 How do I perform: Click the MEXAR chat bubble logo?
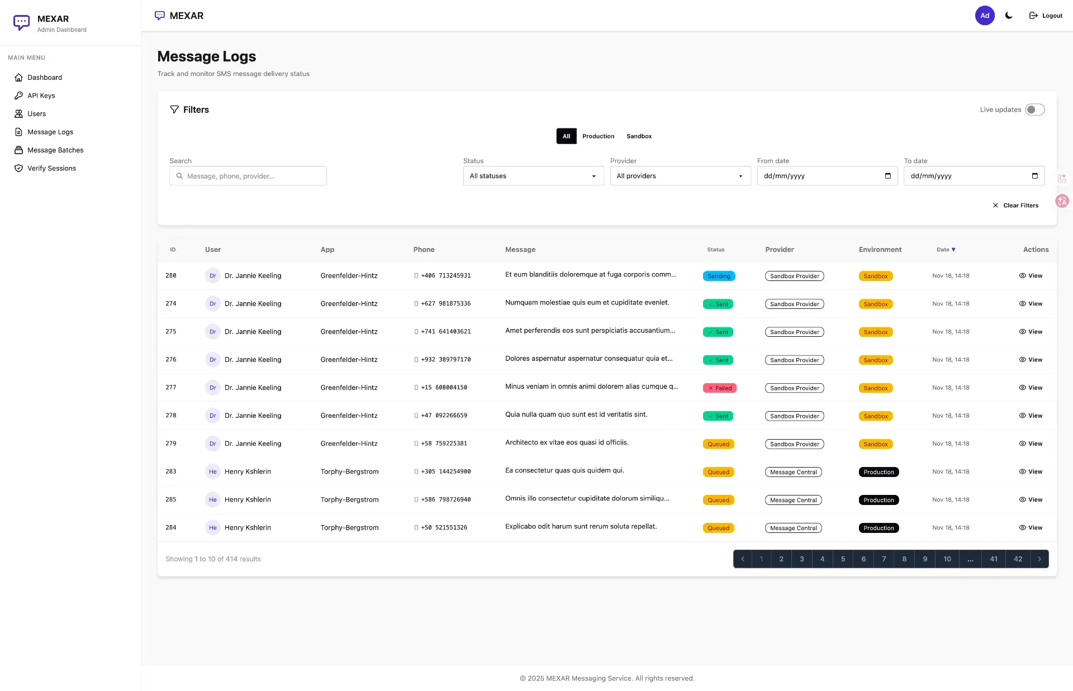click(160, 16)
